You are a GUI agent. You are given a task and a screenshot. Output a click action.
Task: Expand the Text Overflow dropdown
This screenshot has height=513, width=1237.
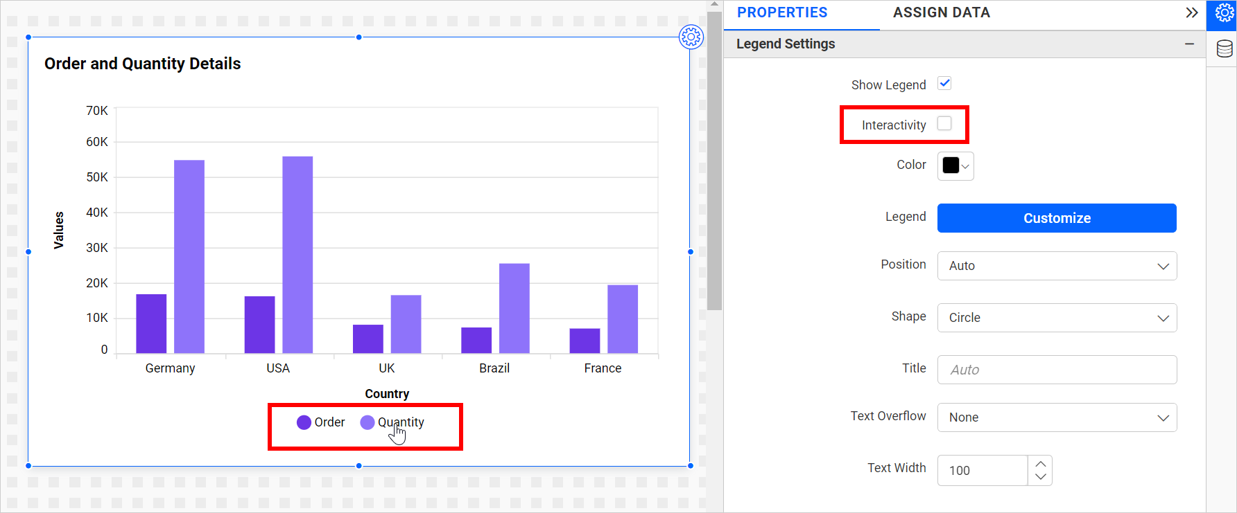pyautogui.click(x=1056, y=417)
